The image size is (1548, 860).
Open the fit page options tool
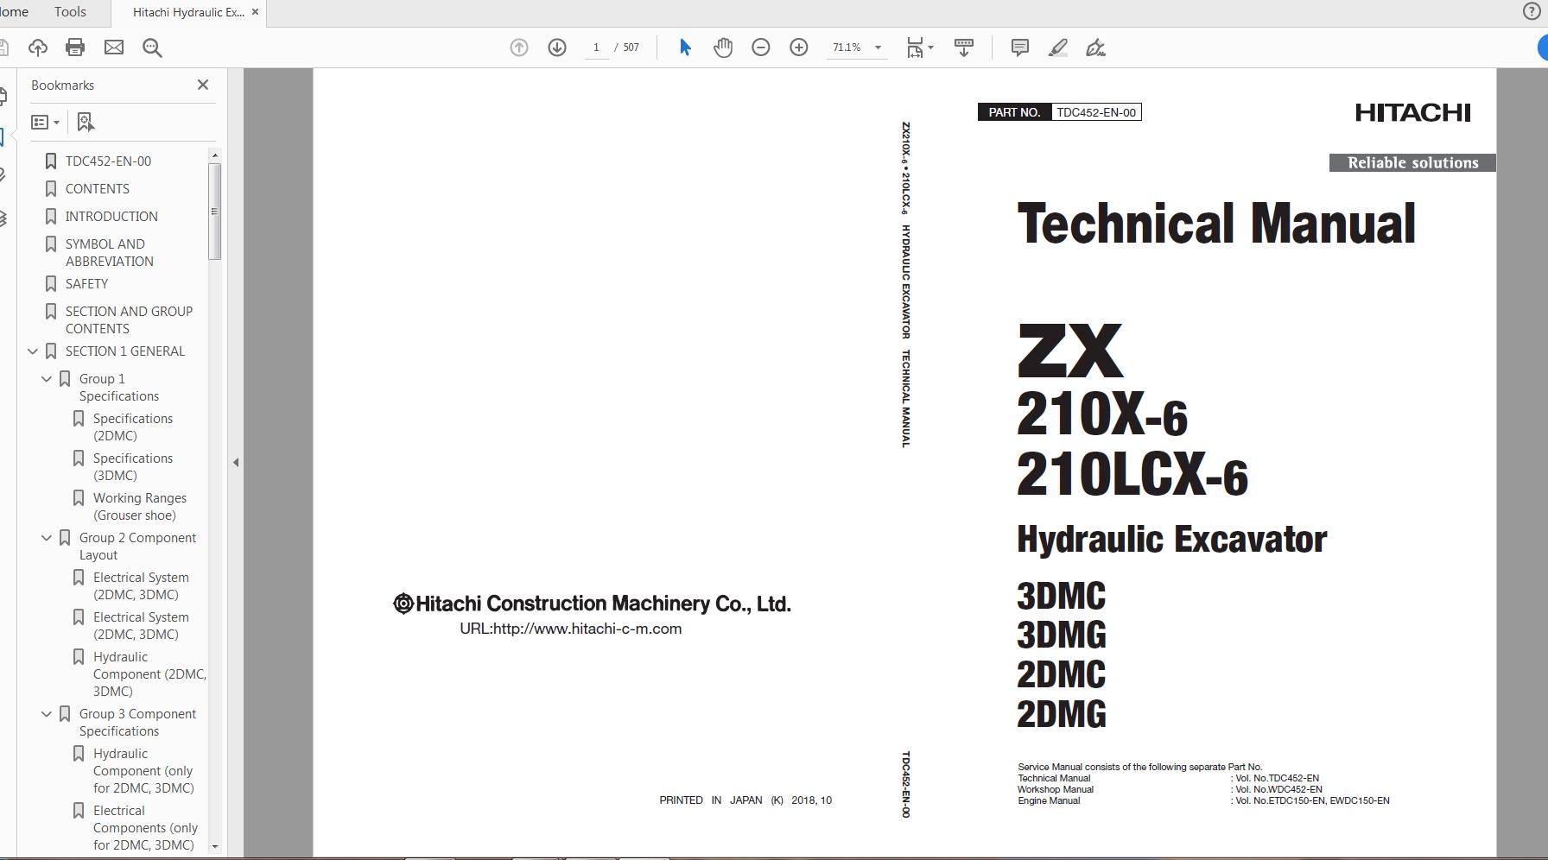pos(919,47)
